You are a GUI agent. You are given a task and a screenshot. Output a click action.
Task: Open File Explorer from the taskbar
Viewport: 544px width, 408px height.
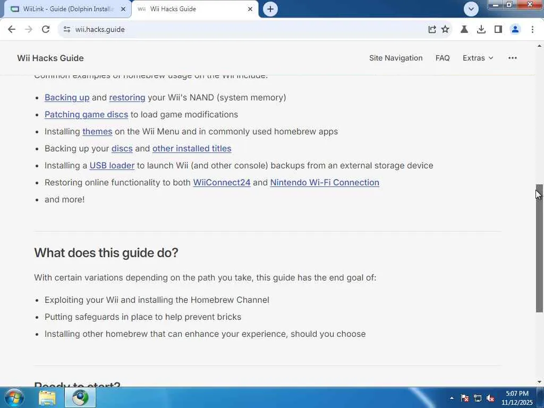point(47,397)
